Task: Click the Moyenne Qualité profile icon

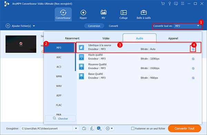Action: click(x=81, y=66)
